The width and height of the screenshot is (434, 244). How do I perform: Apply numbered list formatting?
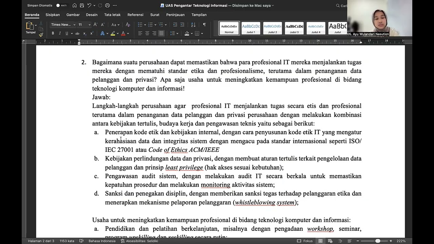coord(151,25)
